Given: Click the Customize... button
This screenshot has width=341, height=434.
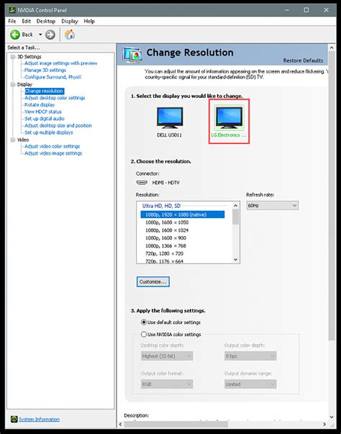Looking at the screenshot, I should pos(153,281).
